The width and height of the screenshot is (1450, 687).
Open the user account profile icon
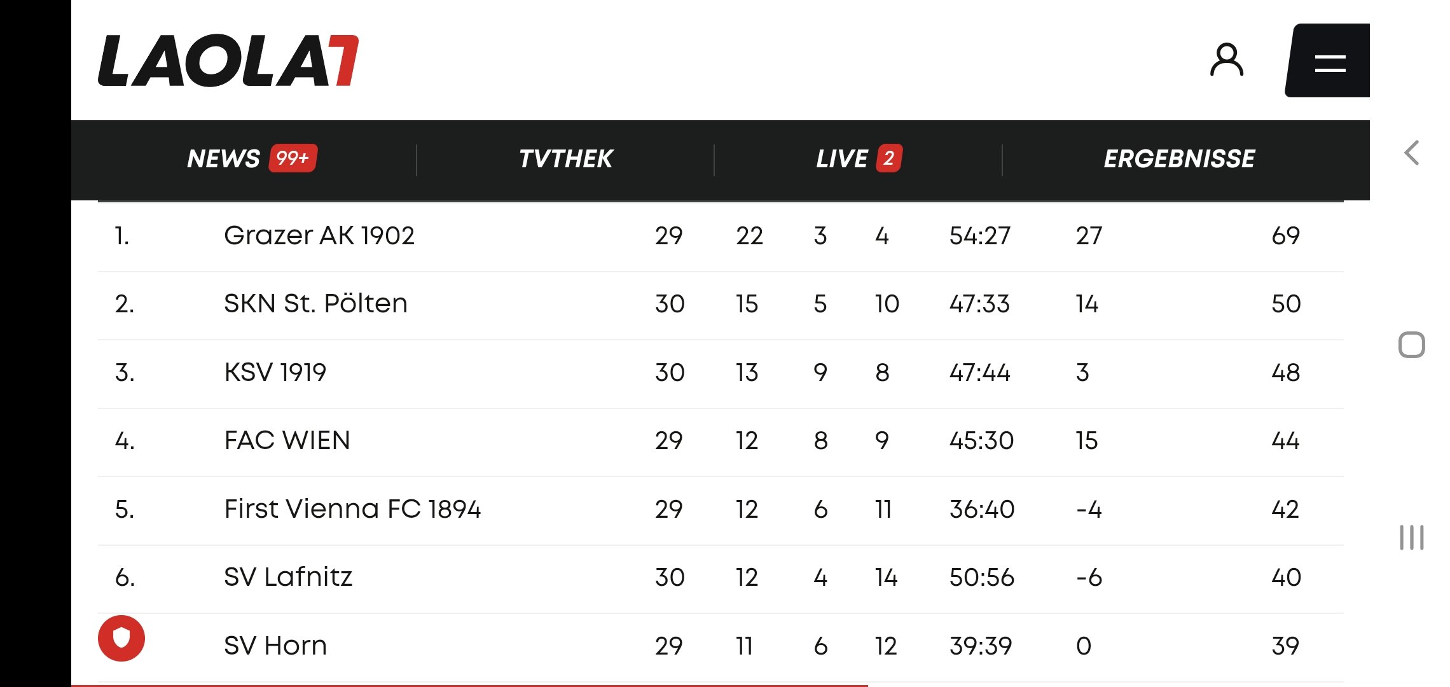tap(1226, 60)
